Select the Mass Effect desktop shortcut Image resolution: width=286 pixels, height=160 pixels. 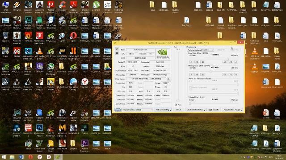pyautogui.click(x=28, y=130)
